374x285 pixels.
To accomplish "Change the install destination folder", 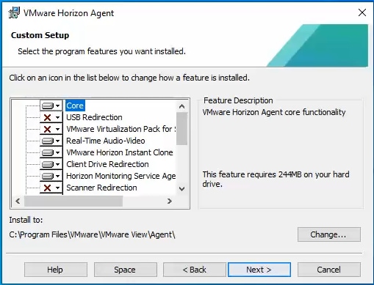I will coord(329,234).
